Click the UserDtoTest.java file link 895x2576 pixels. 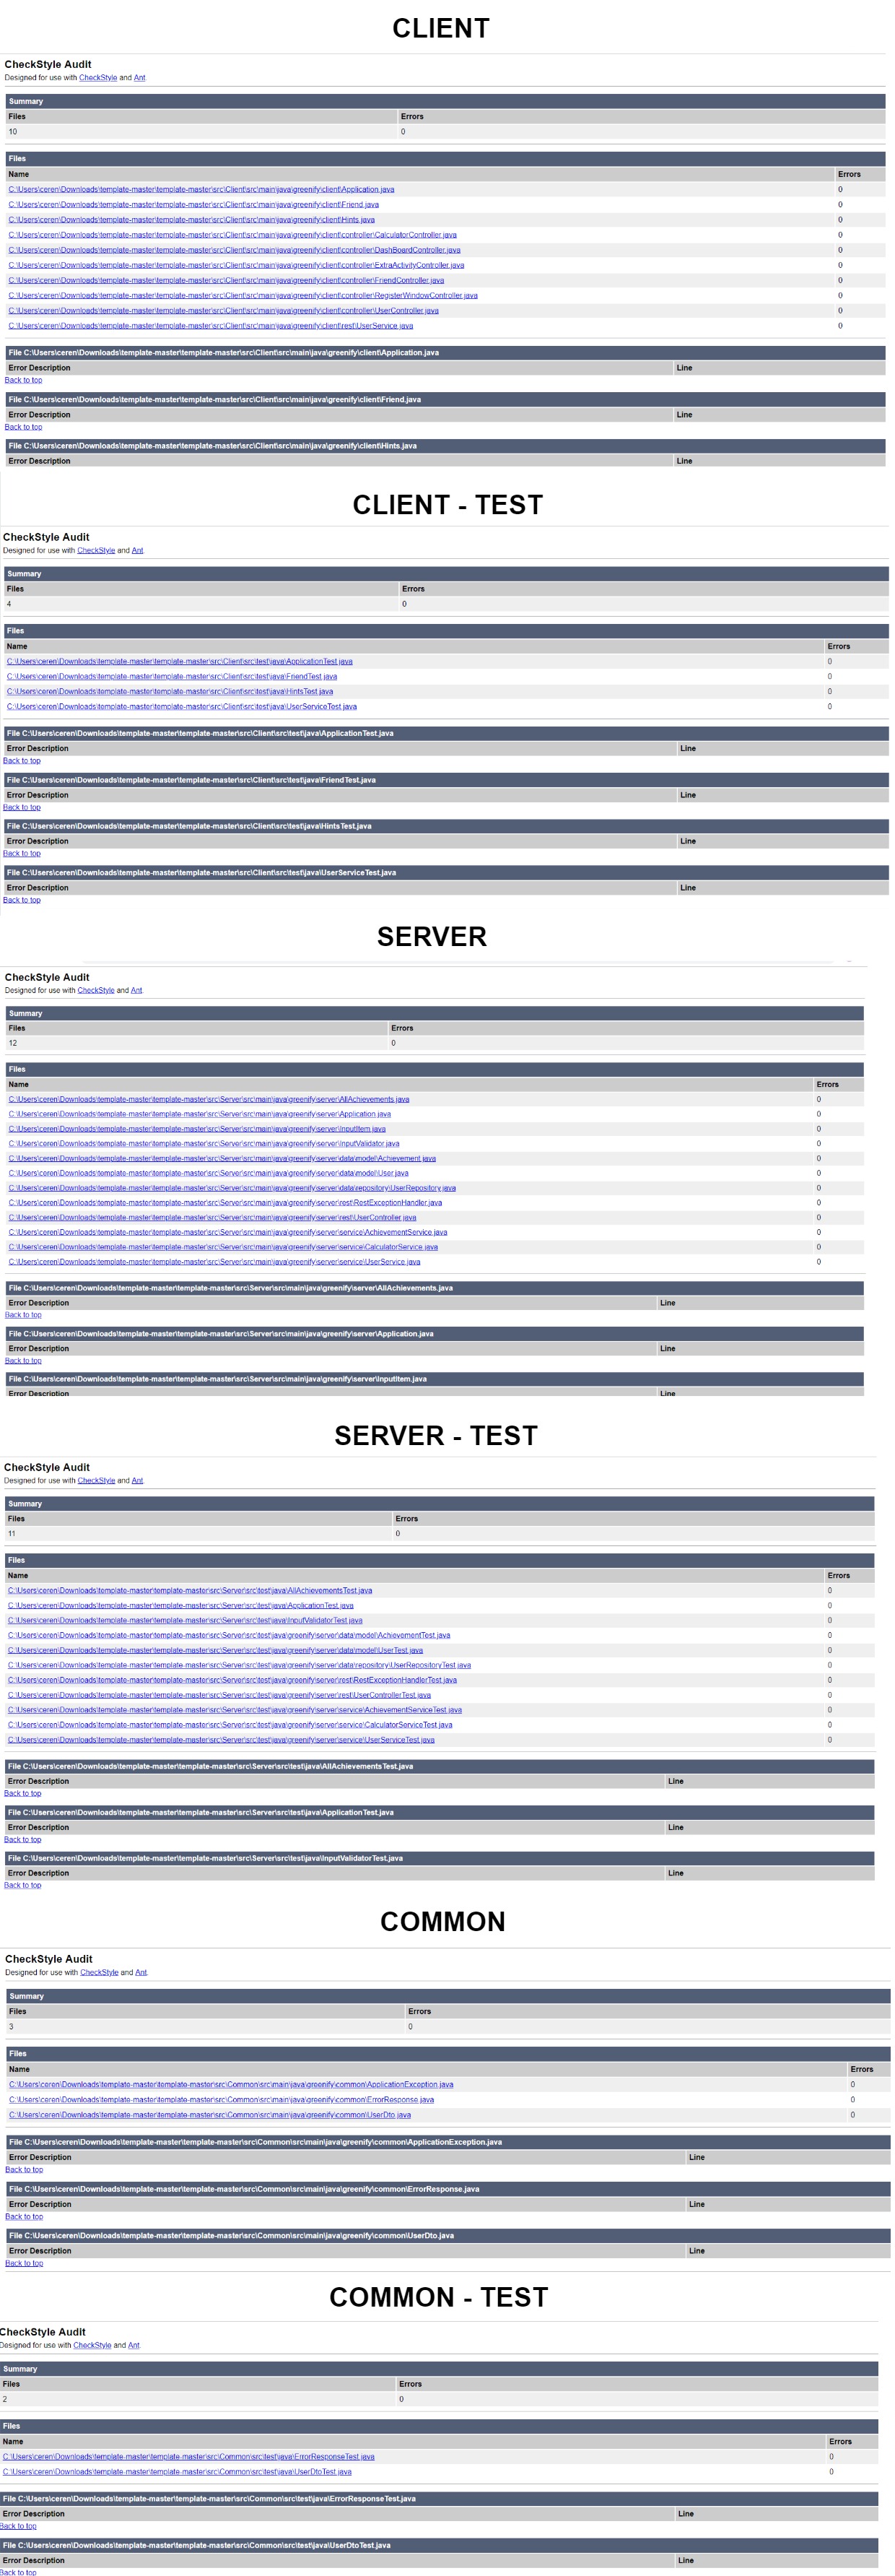pyautogui.click(x=177, y=2472)
